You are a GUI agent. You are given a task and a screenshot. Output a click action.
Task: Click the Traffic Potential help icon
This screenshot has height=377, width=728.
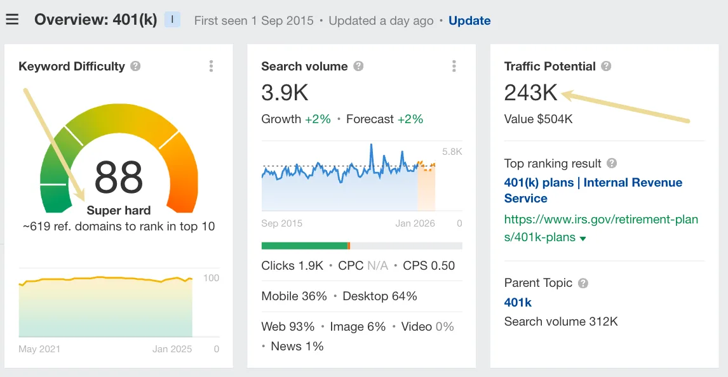tap(606, 66)
